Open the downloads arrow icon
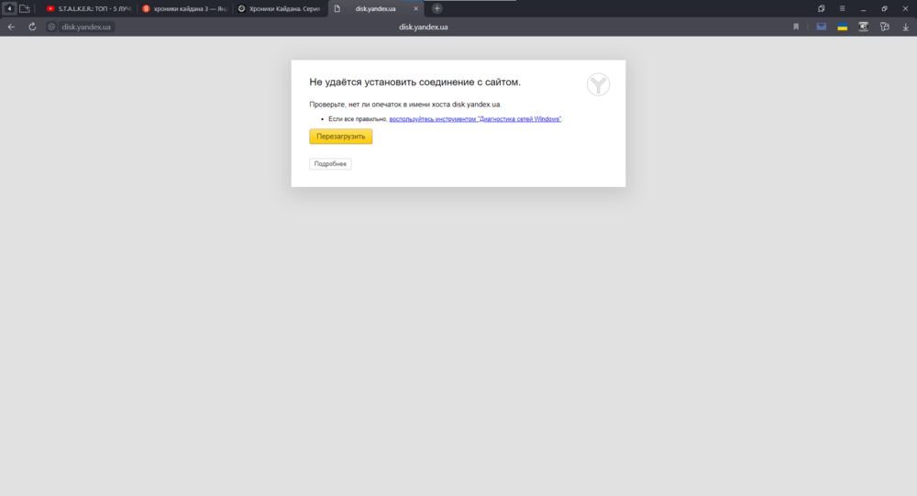 click(x=905, y=27)
